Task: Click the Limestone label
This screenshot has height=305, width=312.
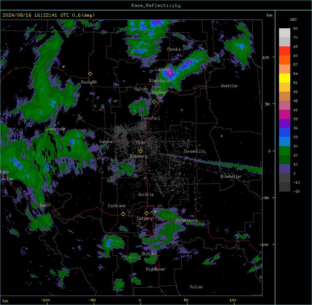Action: (55, 129)
